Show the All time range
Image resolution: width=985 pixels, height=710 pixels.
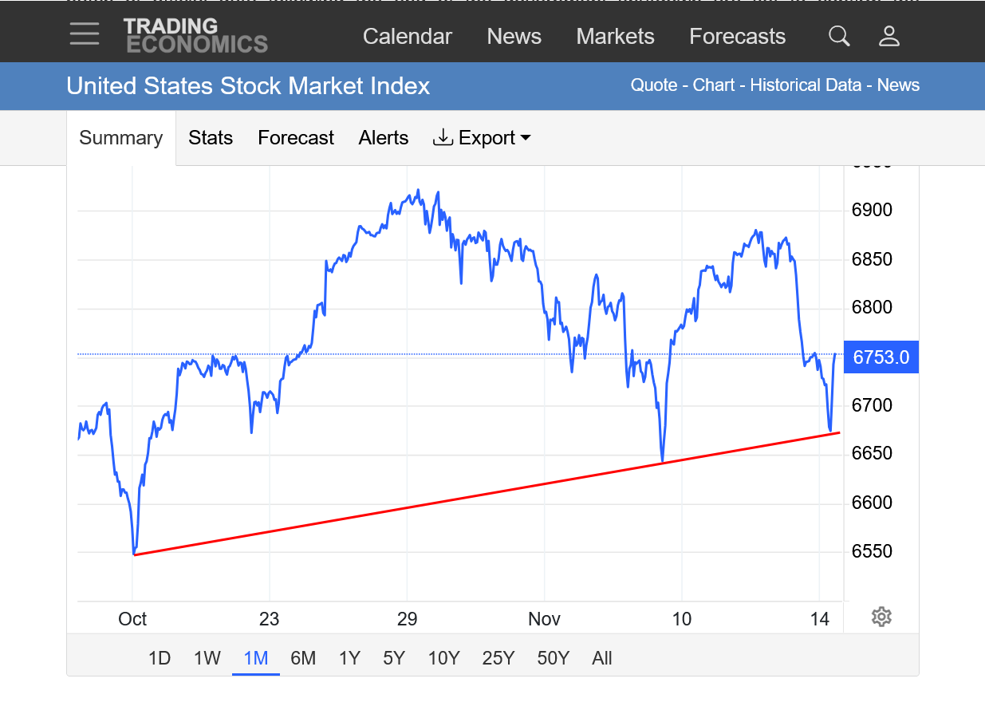[602, 658]
